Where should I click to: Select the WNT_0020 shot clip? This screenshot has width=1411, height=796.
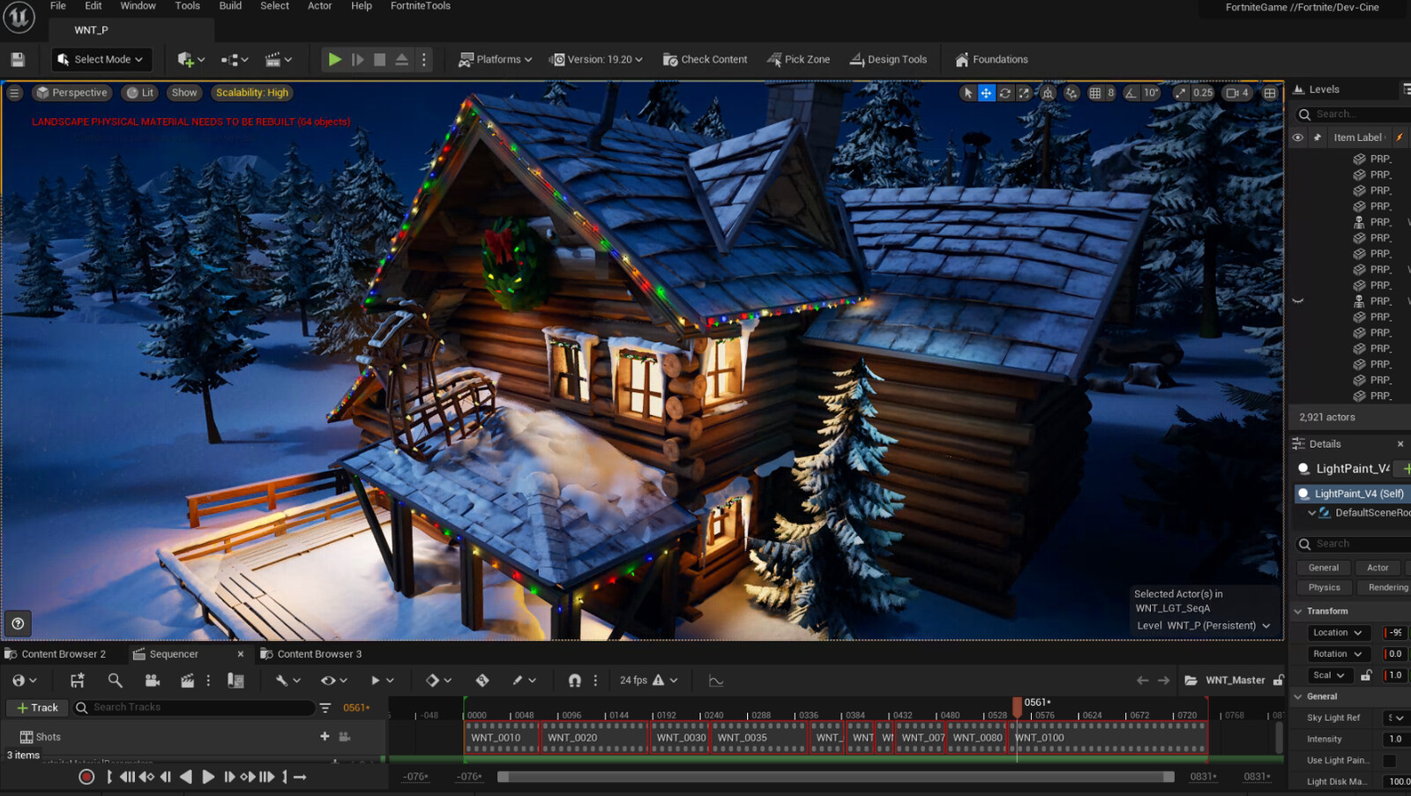[594, 738]
